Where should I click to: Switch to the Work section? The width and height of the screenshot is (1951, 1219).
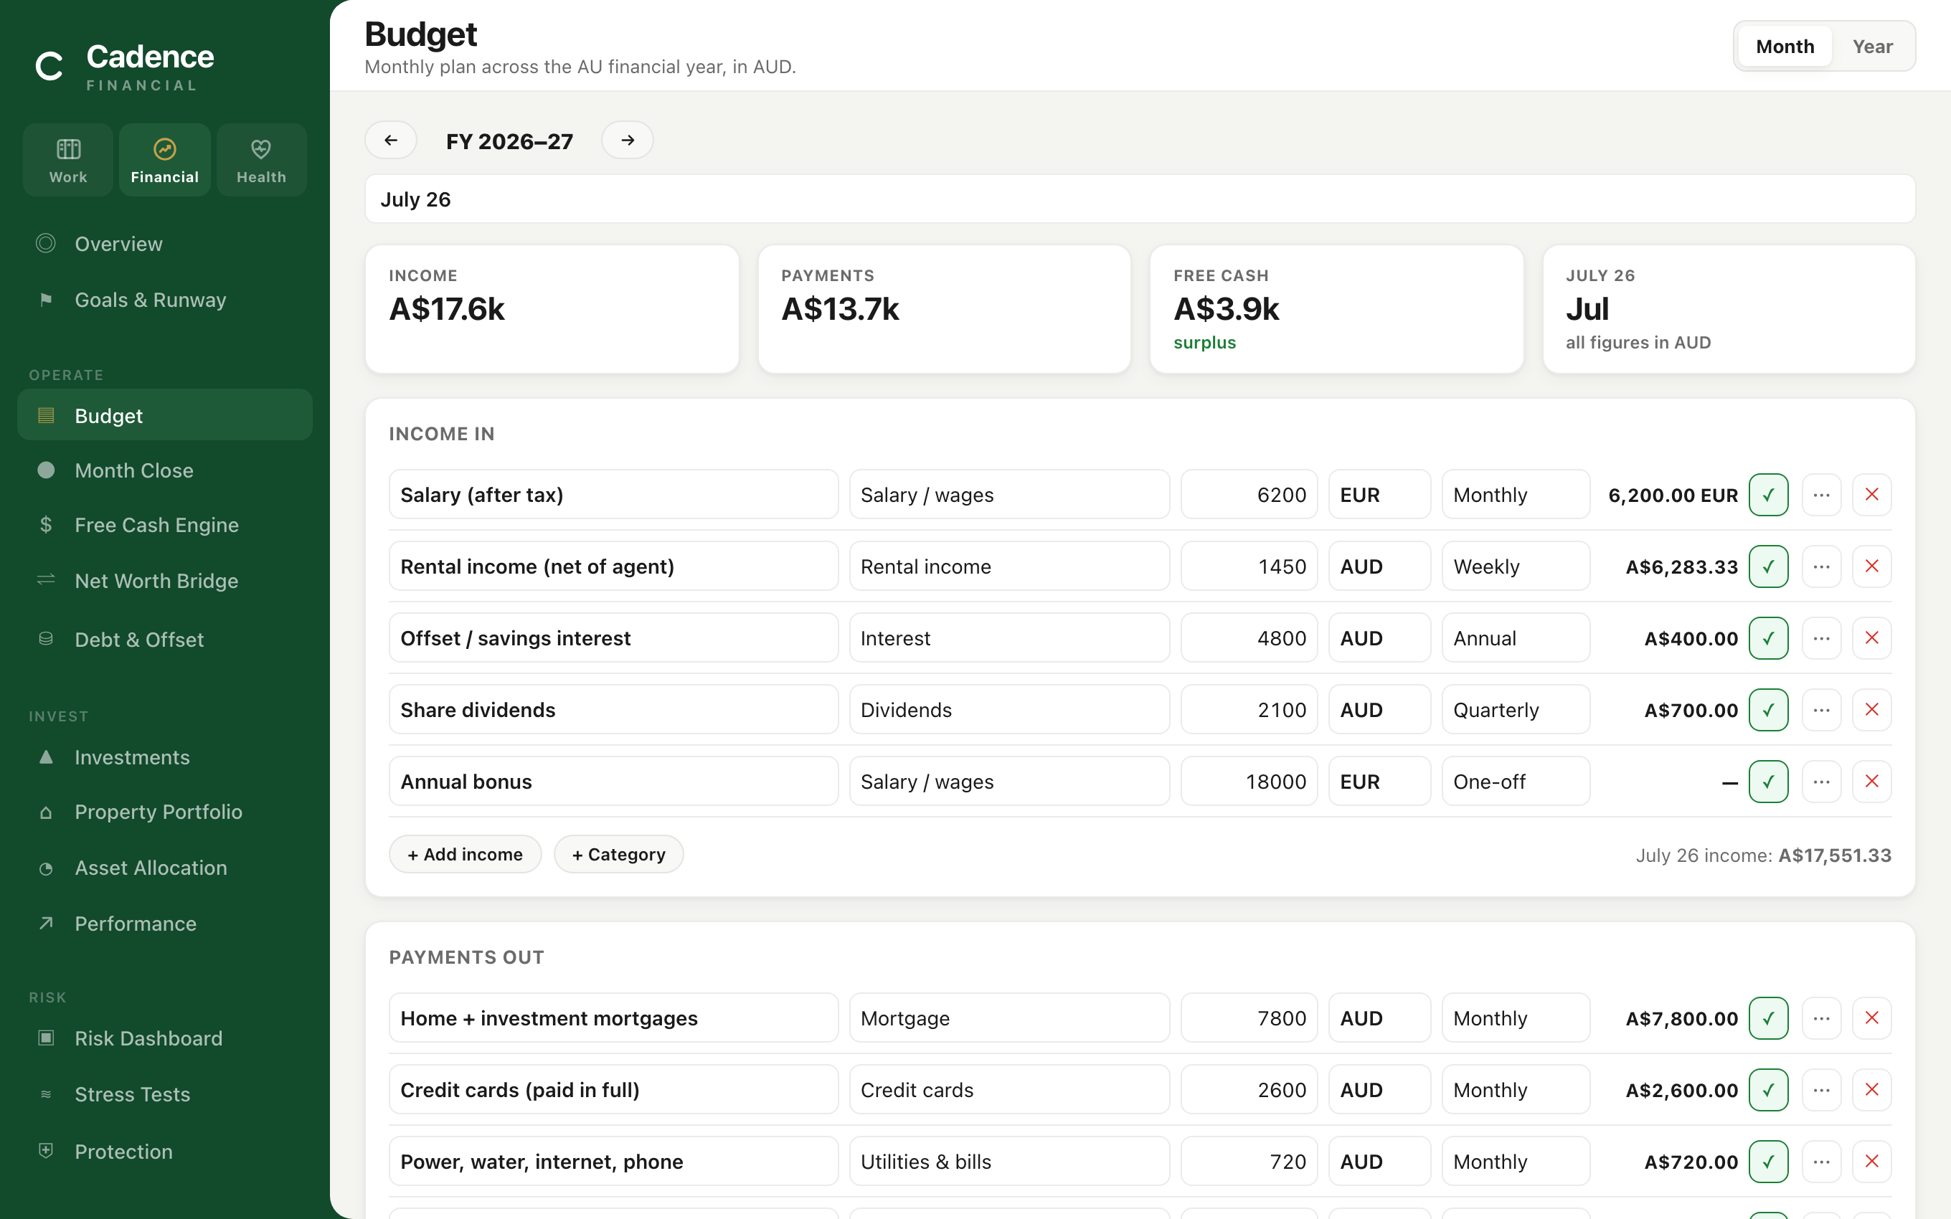pyautogui.click(x=69, y=160)
